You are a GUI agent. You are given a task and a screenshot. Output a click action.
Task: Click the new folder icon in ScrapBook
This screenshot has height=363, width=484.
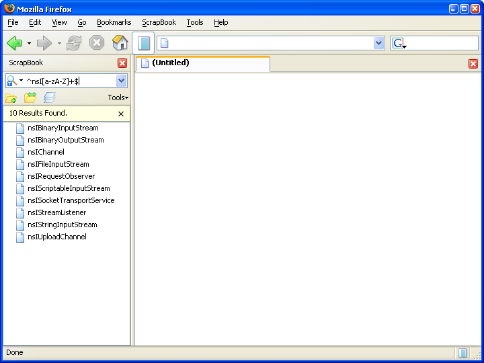click(11, 97)
